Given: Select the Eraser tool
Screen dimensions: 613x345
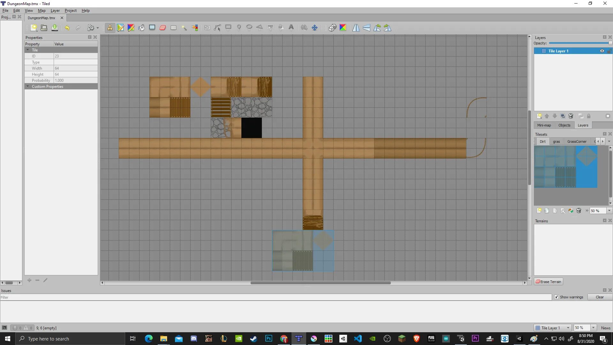Looking at the screenshot, I should click(163, 28).
